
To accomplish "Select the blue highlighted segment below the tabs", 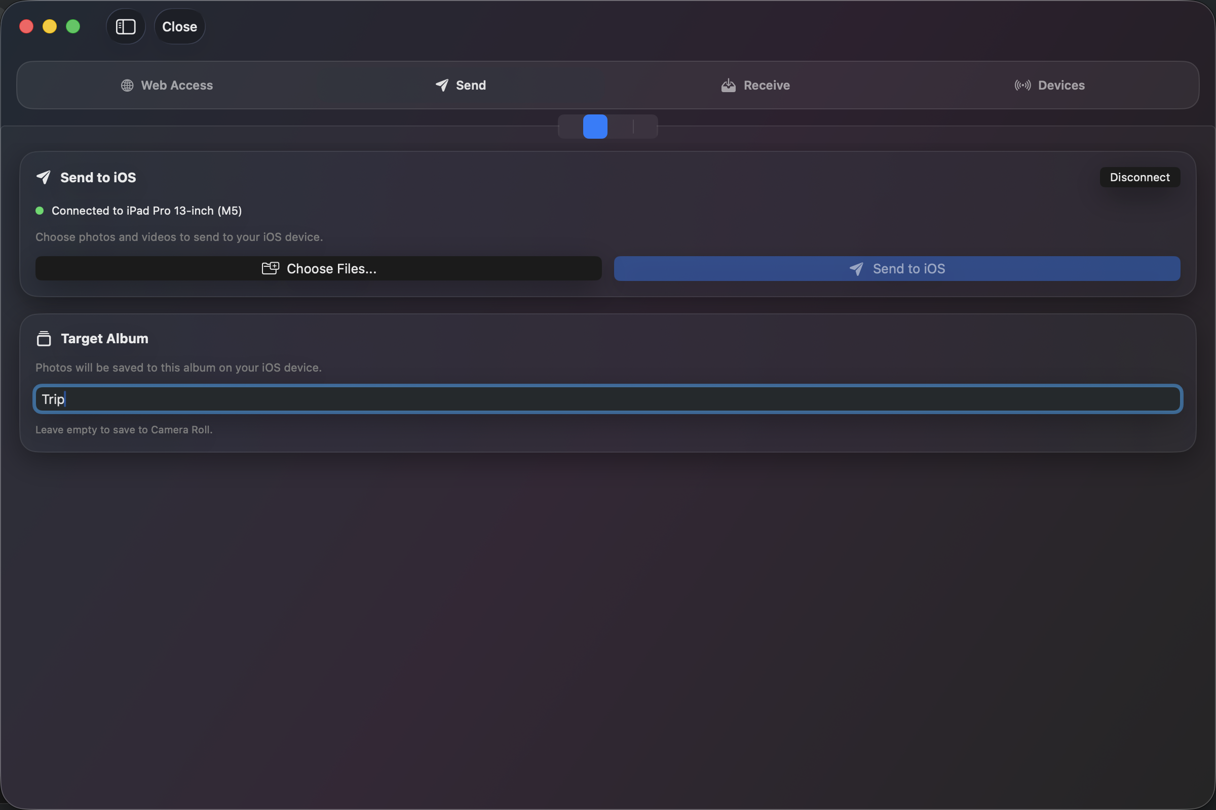I will pos(595,127).
